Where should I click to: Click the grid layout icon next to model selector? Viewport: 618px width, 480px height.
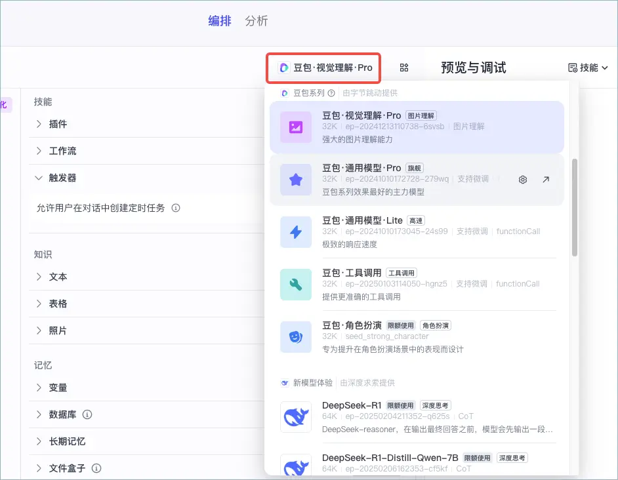[x=404, y=68]
